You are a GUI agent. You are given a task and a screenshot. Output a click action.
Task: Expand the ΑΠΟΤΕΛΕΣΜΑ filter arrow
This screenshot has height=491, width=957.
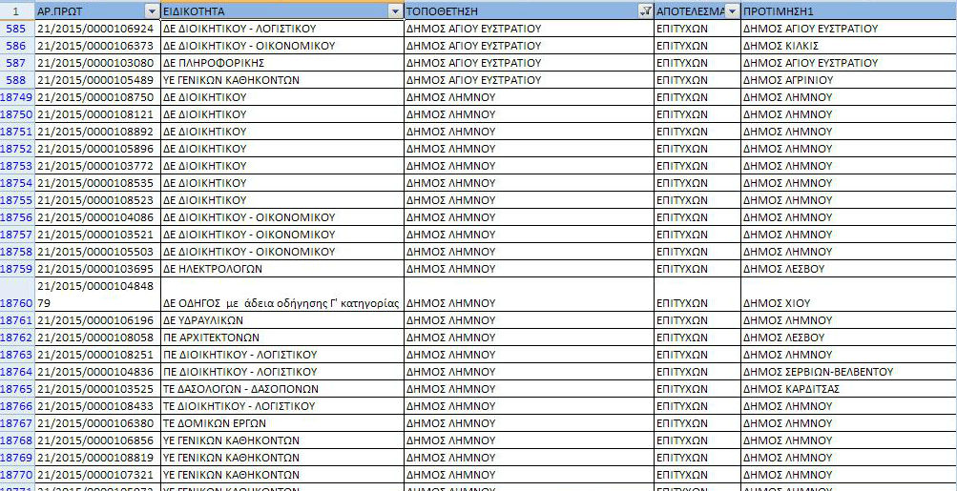(732, 10)
